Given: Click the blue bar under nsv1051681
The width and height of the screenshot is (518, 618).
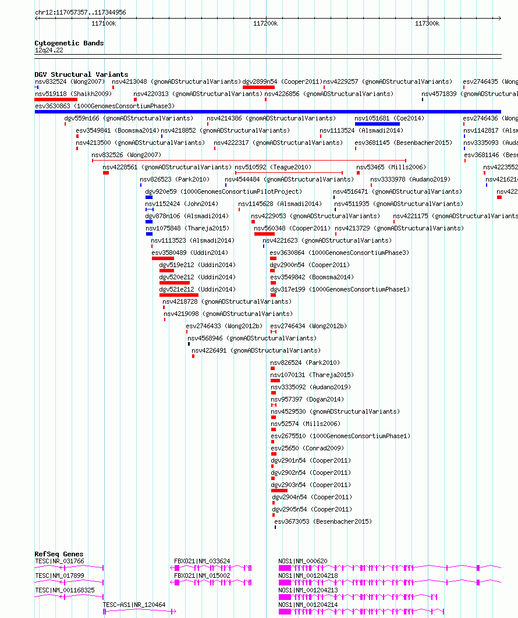Looking at the screenshot, I should 377,124.
